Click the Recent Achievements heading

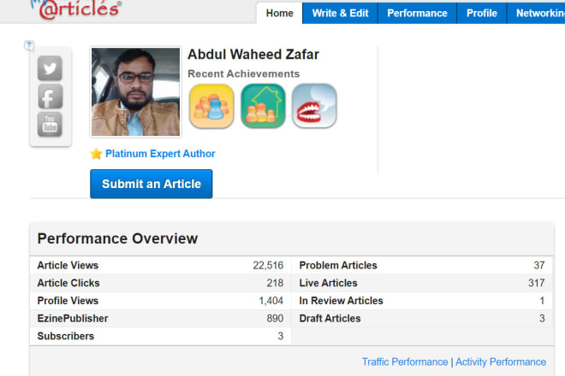(244, 73)
